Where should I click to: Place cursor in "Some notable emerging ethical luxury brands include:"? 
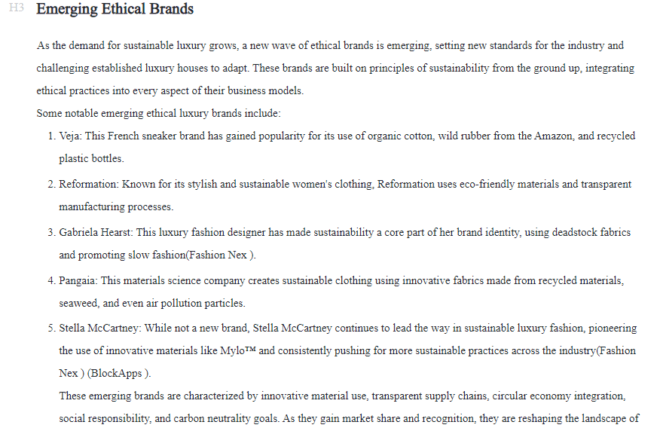(x=158, y=113)
